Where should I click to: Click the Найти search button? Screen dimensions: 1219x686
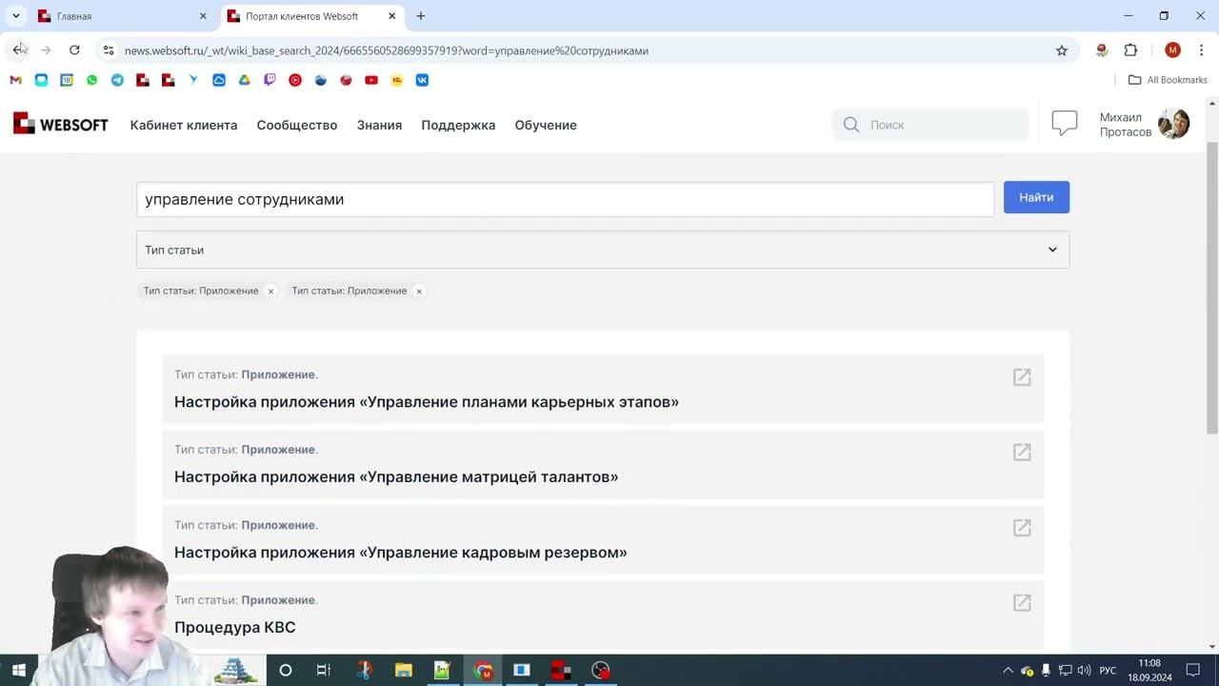tap(1036, 197)
